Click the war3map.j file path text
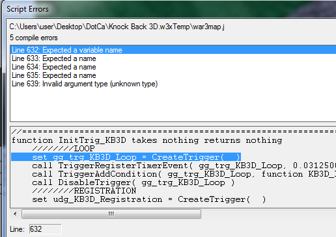Viewport: 336px width, 237px height. pos(117,27)
